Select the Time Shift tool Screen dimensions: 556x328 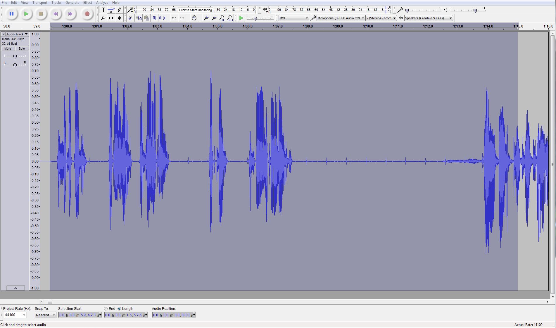(x=111, y=18)
